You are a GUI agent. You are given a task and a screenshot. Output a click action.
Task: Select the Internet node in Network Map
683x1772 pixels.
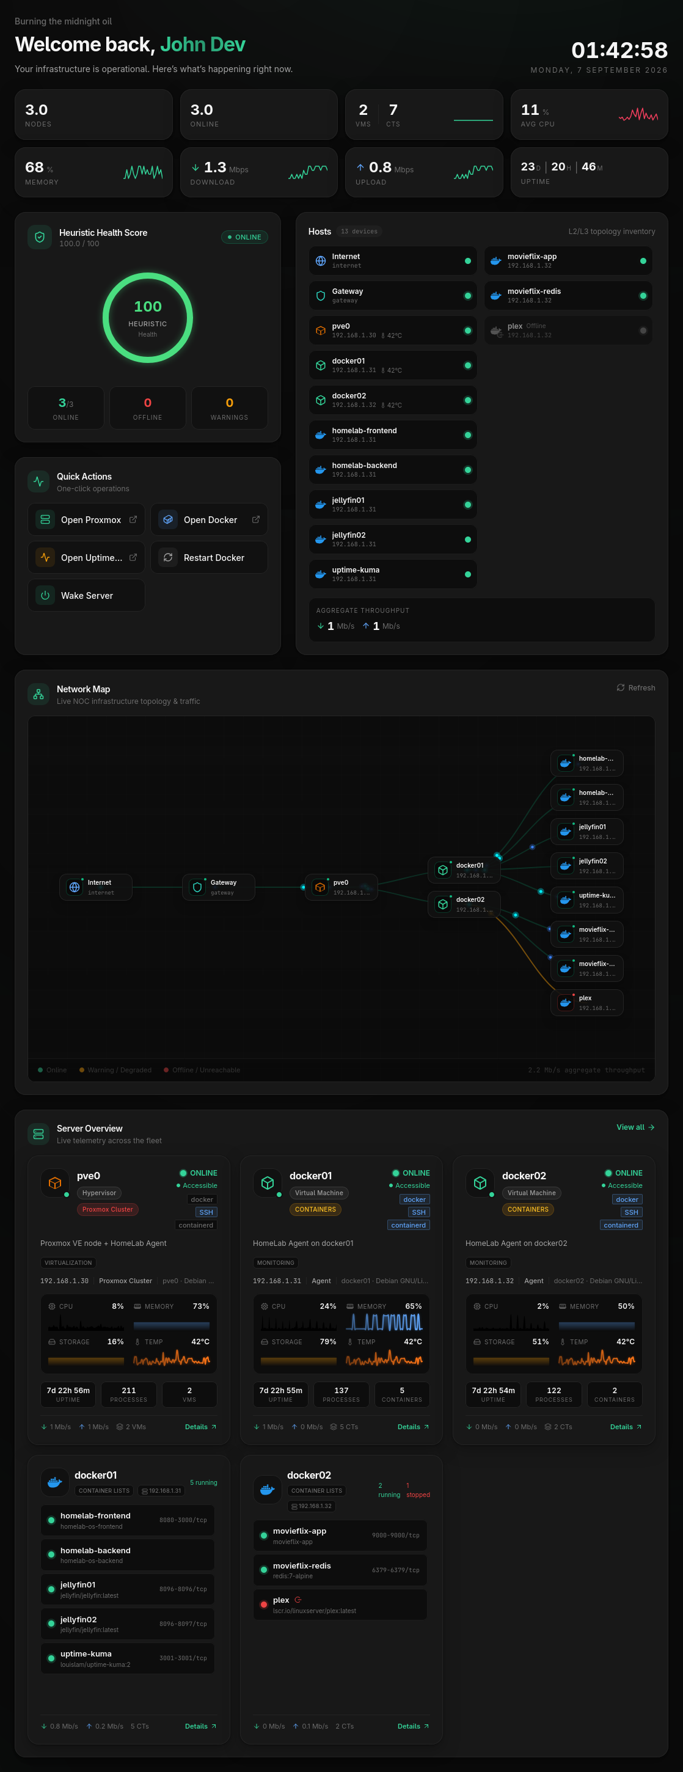point(95,887)
